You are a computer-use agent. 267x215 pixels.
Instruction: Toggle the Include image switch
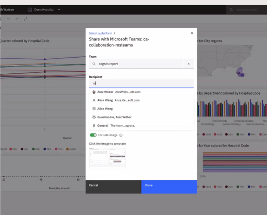[x=93, y=135]
